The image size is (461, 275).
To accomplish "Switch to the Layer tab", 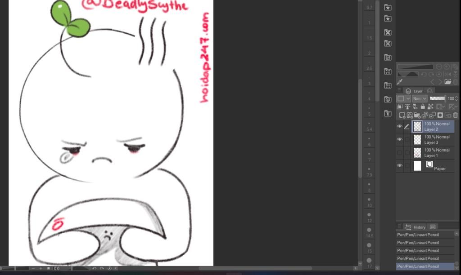I will [415, 91].
